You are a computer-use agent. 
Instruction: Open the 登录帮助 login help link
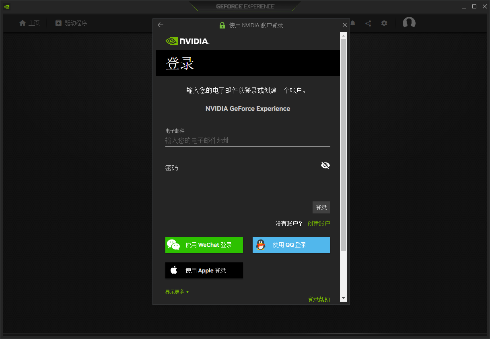pyautogui.click(x=319, y=299)
